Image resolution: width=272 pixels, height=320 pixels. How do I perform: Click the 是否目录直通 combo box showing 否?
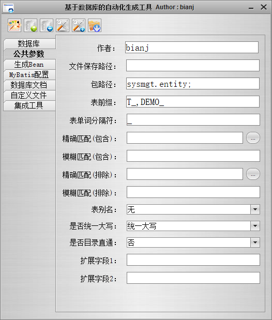[193, 242]
